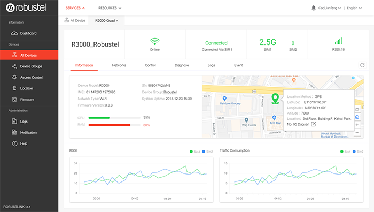
Task: Open the CaoLianfeng user dropdown
Action: pyautogui.click(x=330, y=8)
